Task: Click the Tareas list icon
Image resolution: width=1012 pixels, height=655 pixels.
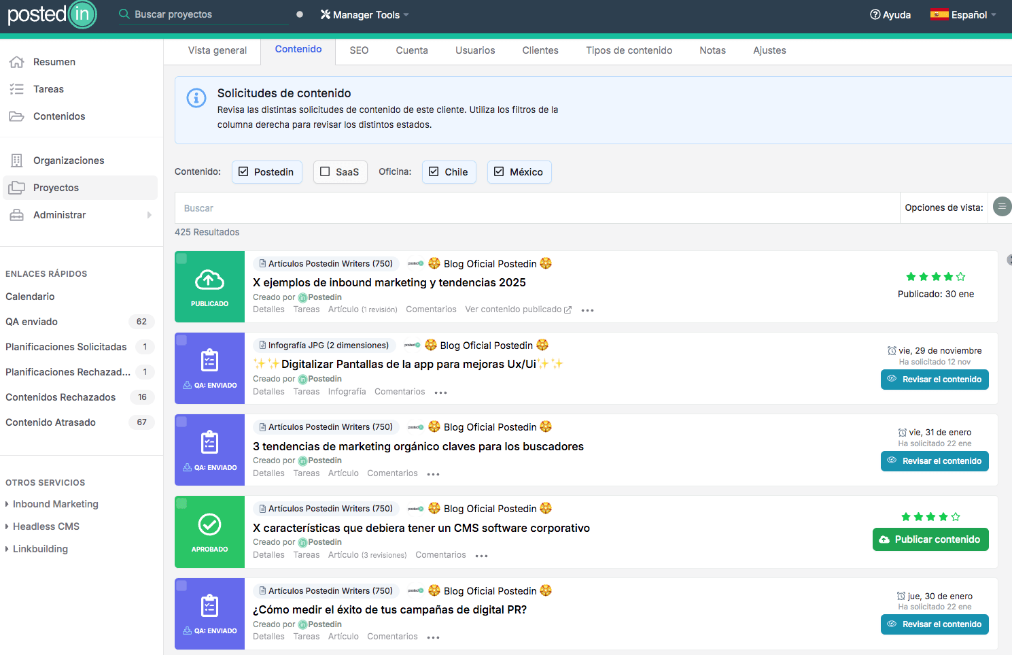Action: click(17, 89)
